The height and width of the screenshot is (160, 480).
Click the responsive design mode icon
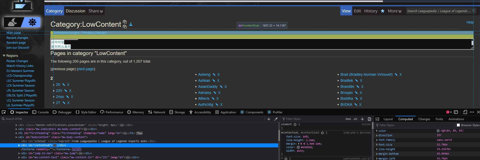click(465, 112)
